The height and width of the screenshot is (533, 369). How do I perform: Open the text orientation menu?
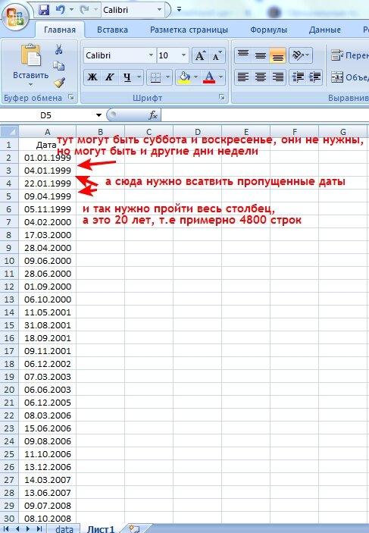[301, 55]
